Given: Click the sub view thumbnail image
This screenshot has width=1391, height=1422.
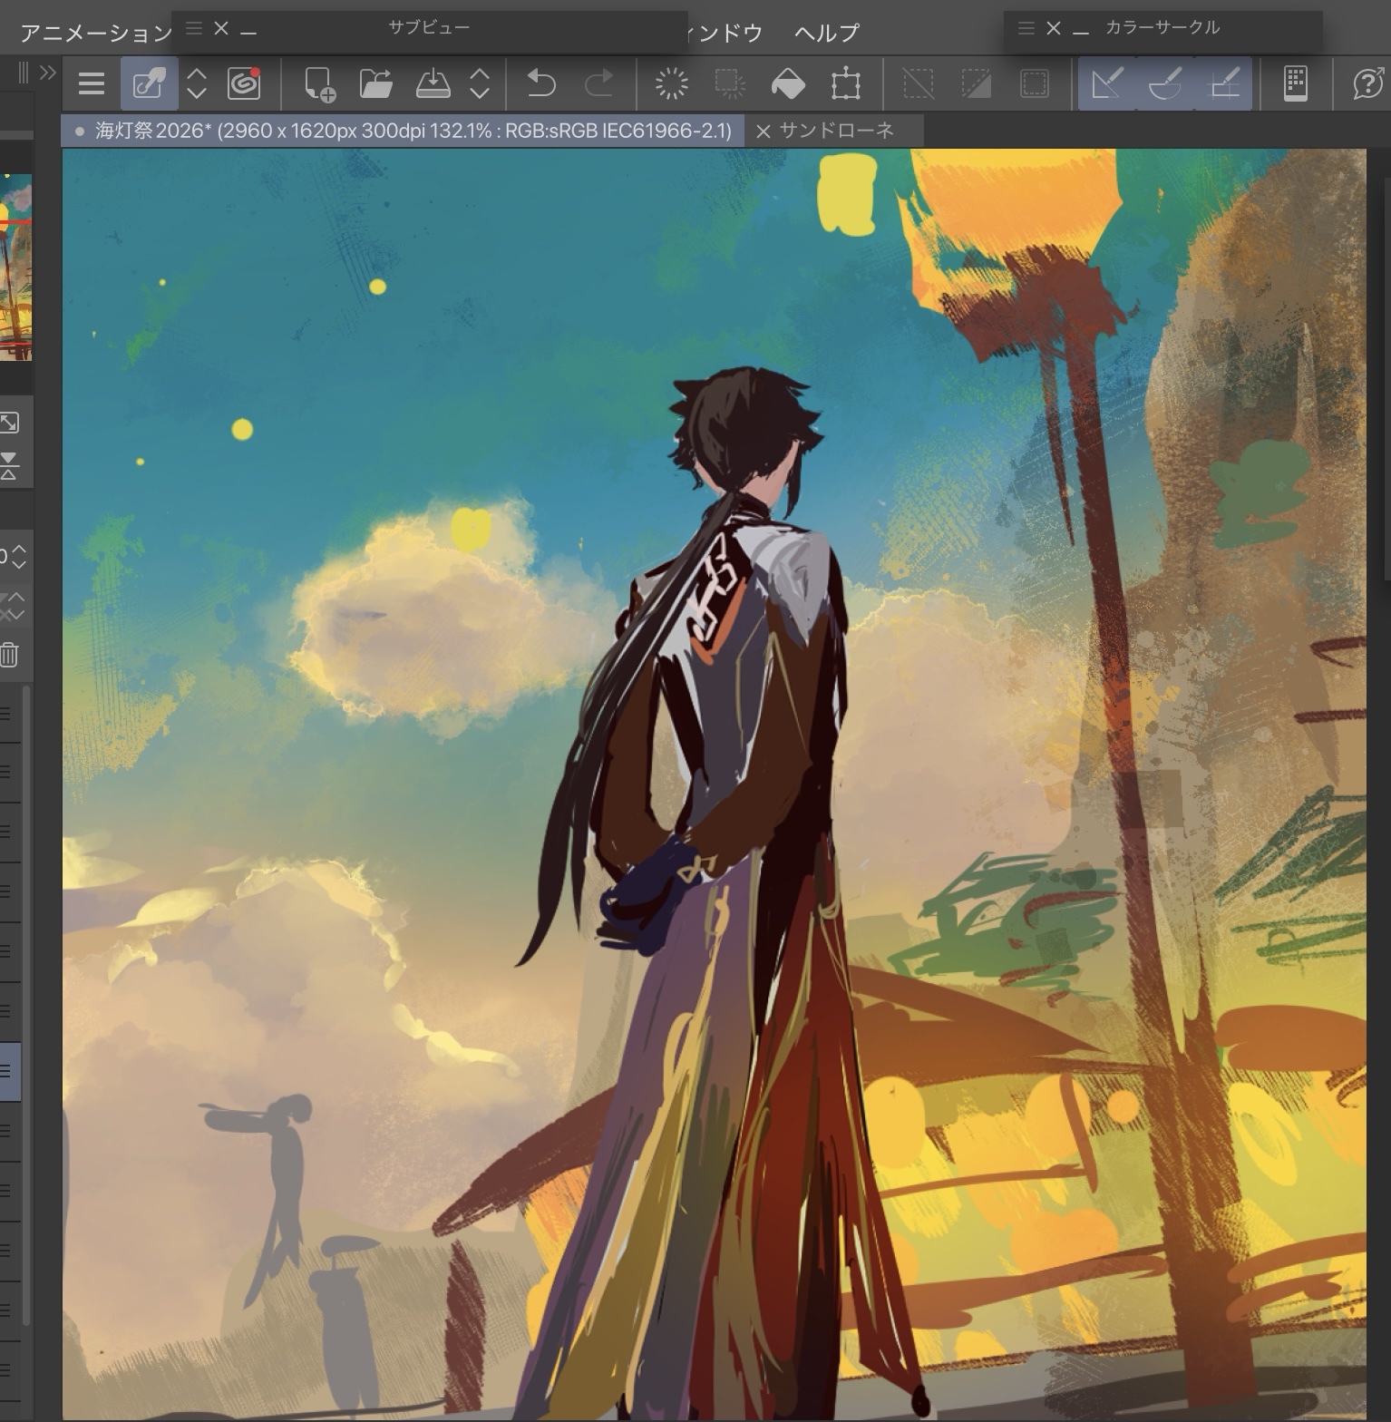Looking at the screenshot, I should coord(15,268).
